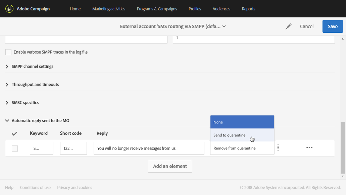This screenshot has width=346, height=195.
Task: Click the Save button
Action: point(333,26)
